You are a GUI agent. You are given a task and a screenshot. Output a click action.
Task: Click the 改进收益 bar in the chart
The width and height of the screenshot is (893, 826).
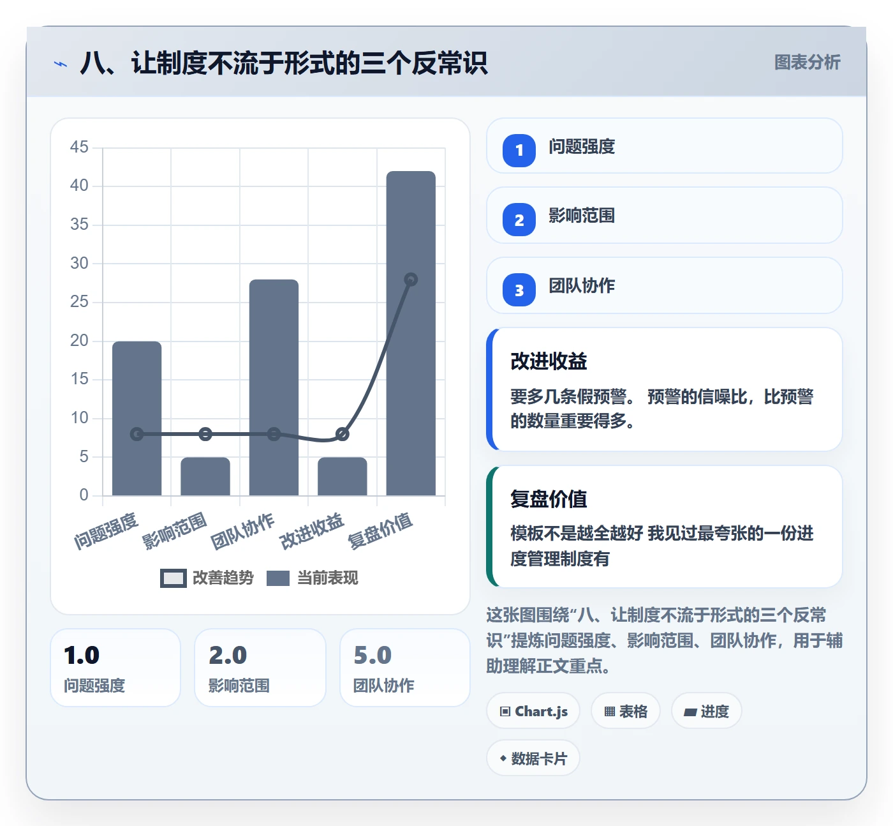343,476
